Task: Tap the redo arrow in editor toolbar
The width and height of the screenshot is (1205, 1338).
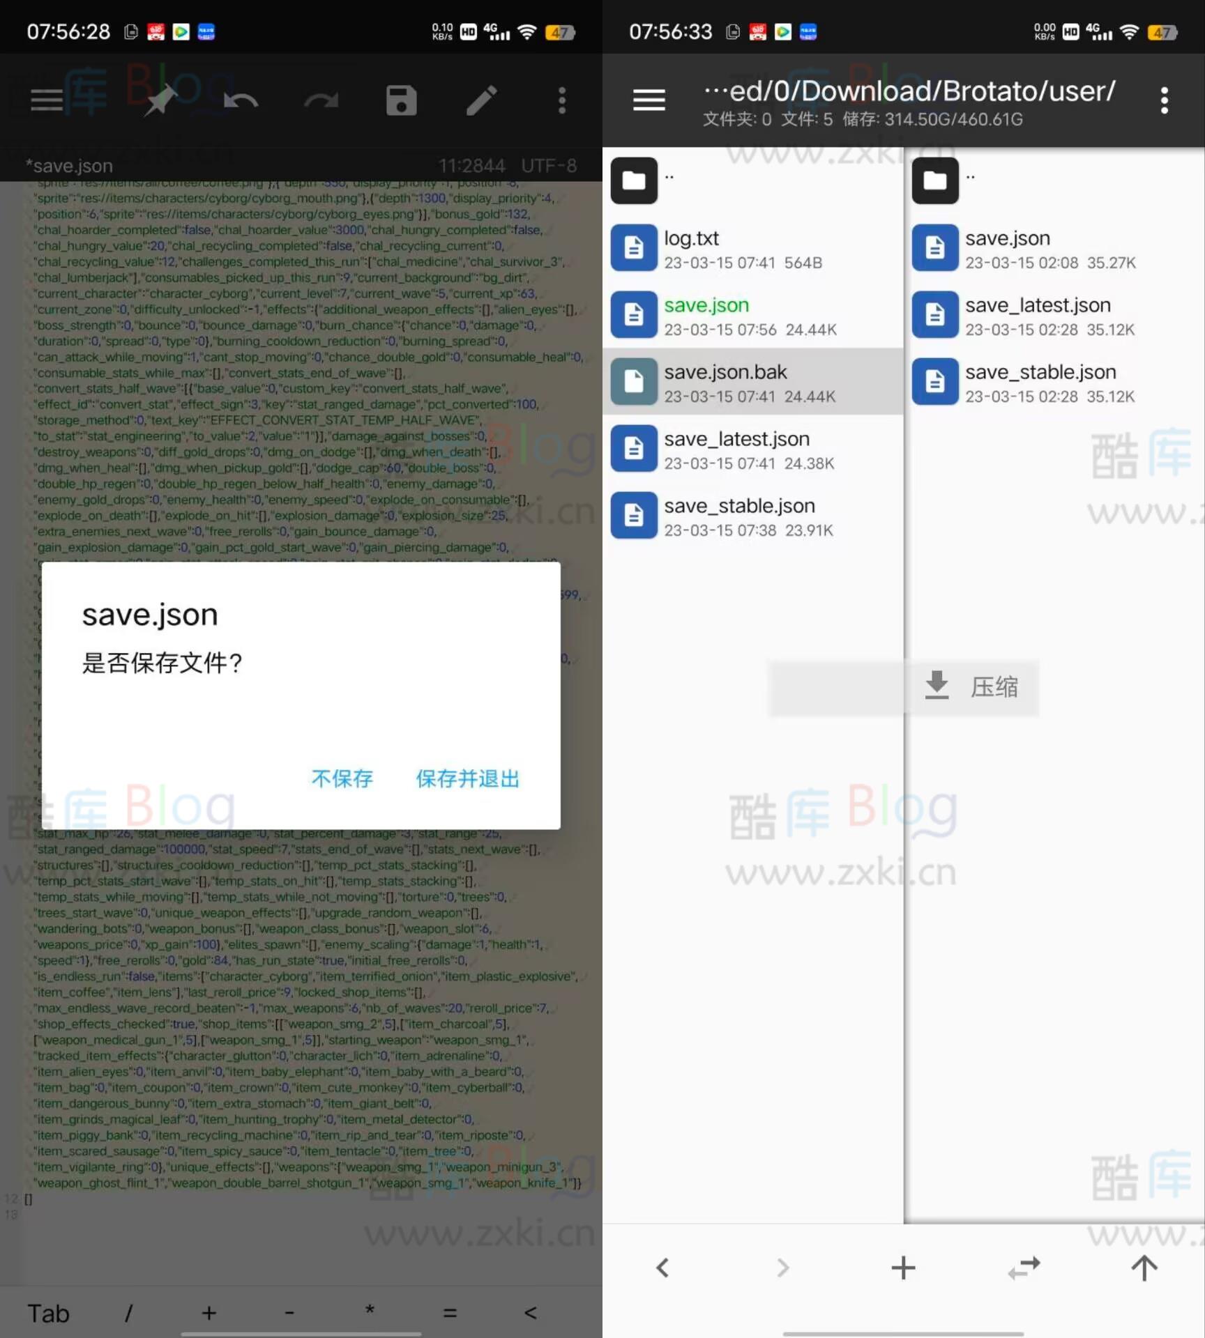Action: pyautogui.click(x=321, y=101)
